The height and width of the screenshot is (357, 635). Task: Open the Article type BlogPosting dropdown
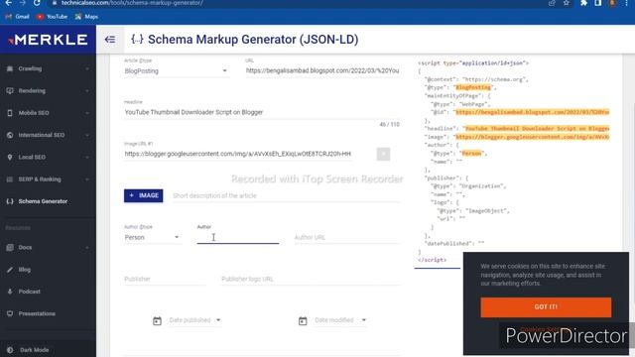click(177, 70)
